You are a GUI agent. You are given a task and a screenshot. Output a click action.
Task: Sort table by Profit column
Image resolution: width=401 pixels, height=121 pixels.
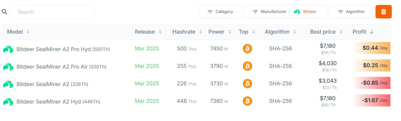tap(363, 32)
